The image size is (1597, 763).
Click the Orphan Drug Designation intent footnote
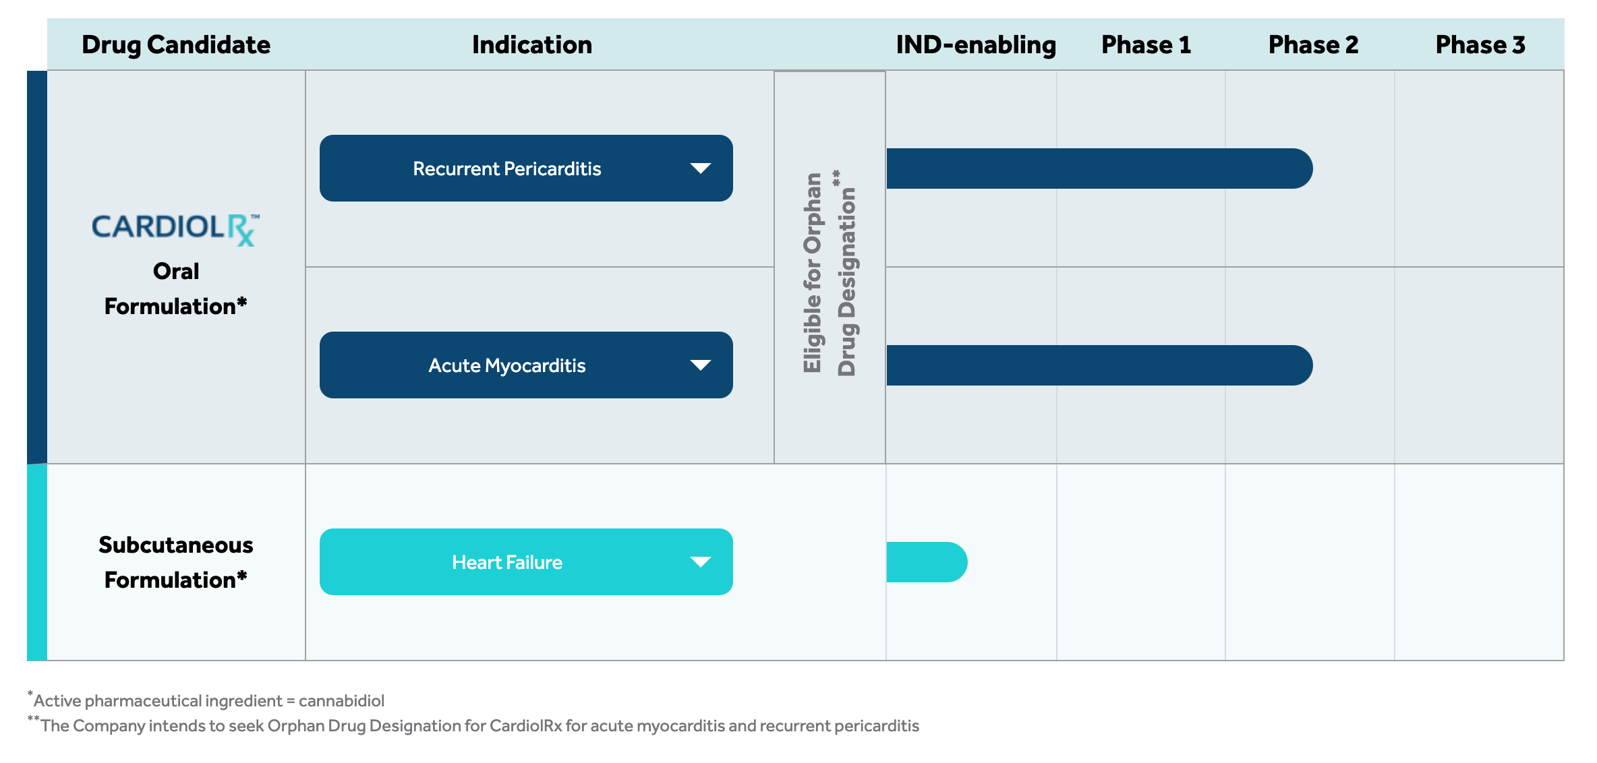(x=479, y=726)
